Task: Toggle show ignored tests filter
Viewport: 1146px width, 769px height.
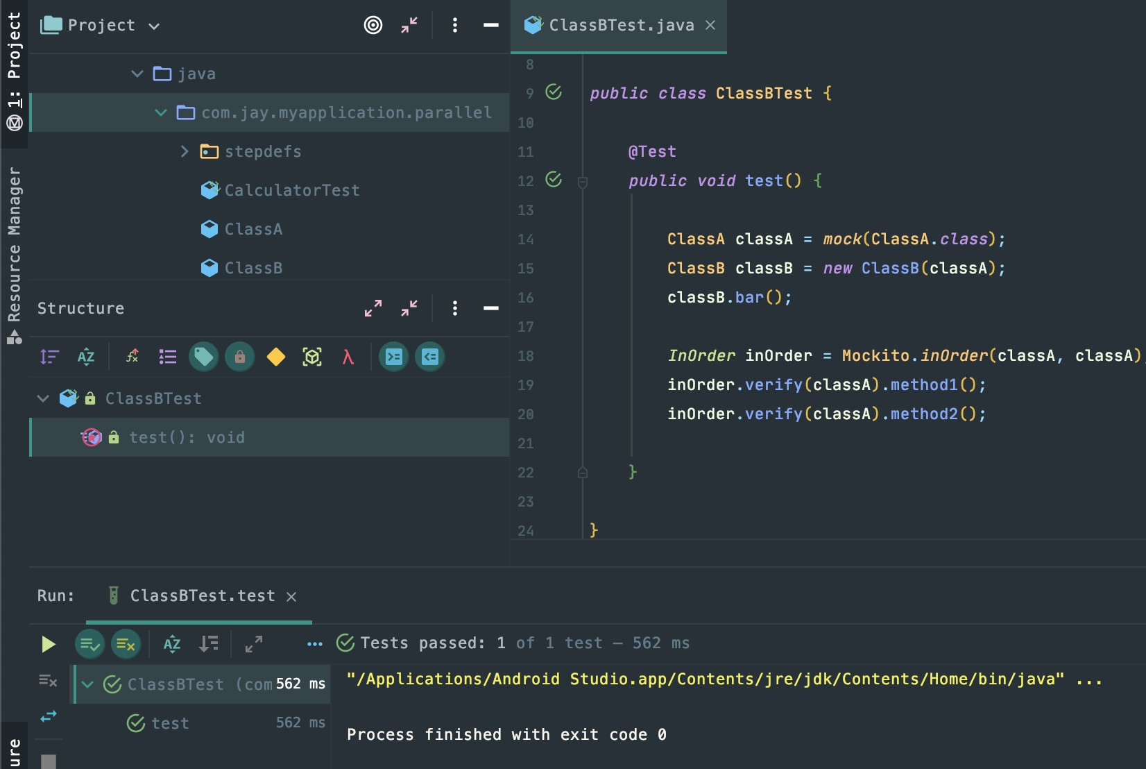Action: click(126, 644)
